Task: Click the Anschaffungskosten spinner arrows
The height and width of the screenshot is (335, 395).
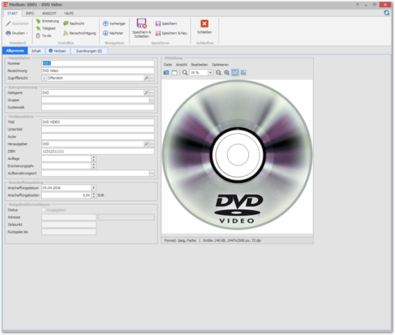Action: click(x=94, y=195)
